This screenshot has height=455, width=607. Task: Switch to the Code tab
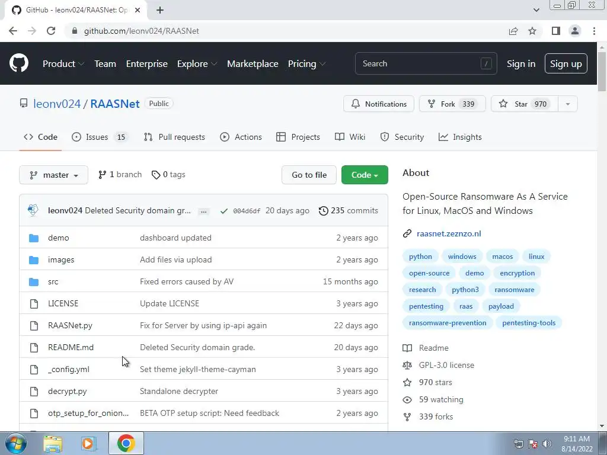click(x=40, y=137)
